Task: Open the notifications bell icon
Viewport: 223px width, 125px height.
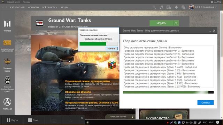Action: pyautogui.click(x=176, y=7)
